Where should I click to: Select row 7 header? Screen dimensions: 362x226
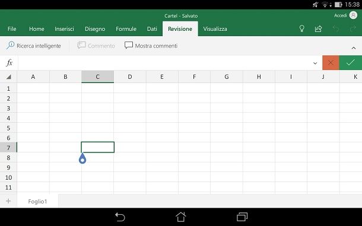pos(8,148)
